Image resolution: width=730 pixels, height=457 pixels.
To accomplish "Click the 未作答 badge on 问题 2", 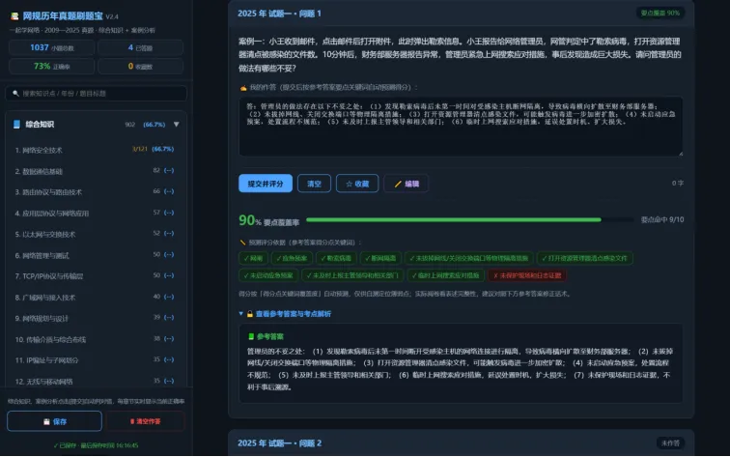I will [670, 443].
